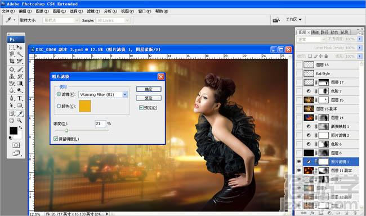Open the Layer Mask Density arrow
This screenshot has width=366, height=216.
pyautogui.click(x=360, y=48)
